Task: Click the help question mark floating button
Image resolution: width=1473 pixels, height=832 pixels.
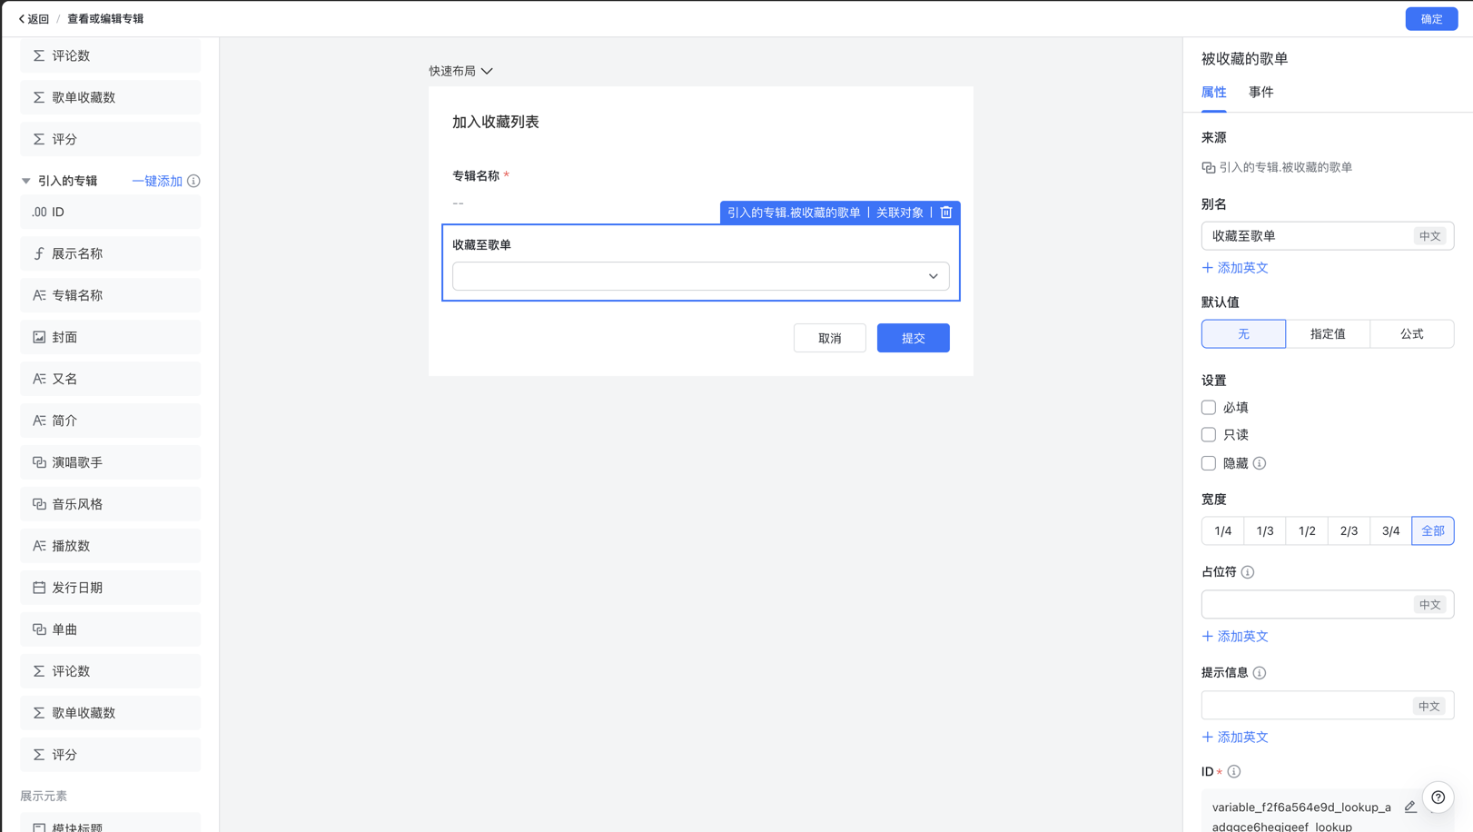Action: click(x=1438, y=797)
